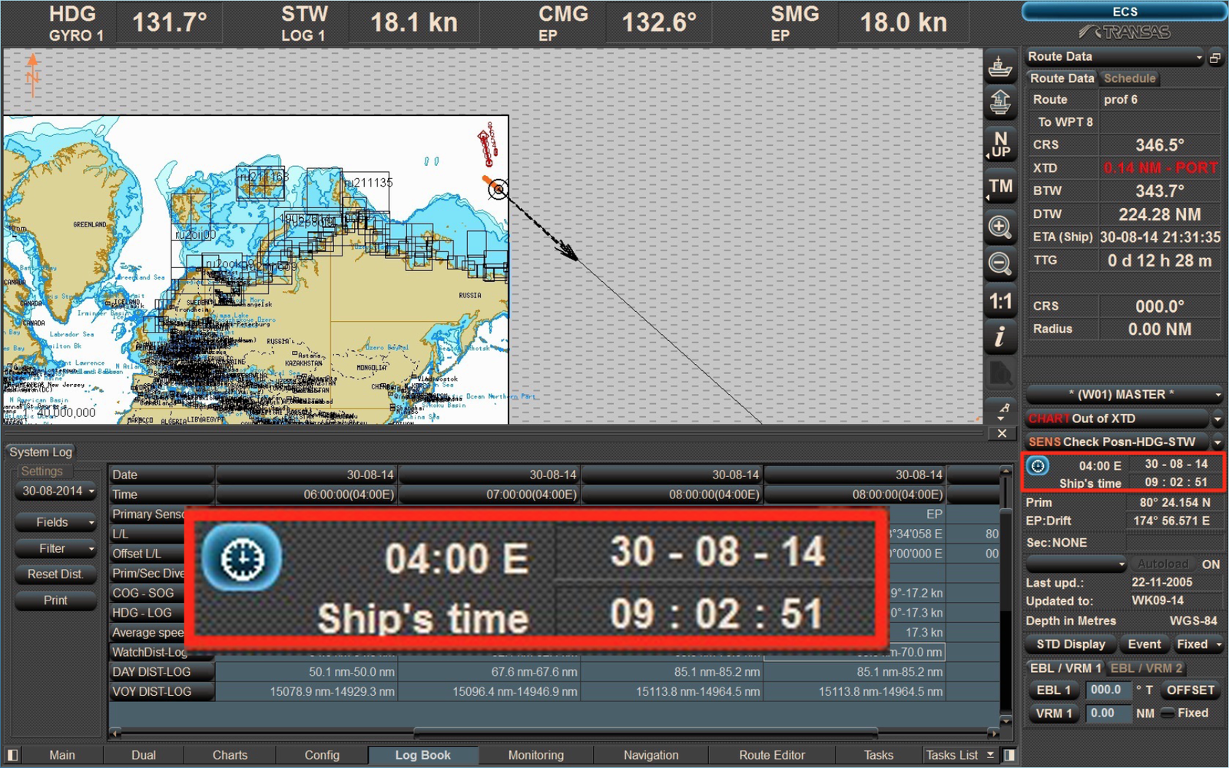Click the zoom out magnifier icon
Screen dimensions: 1229x768
999,263
